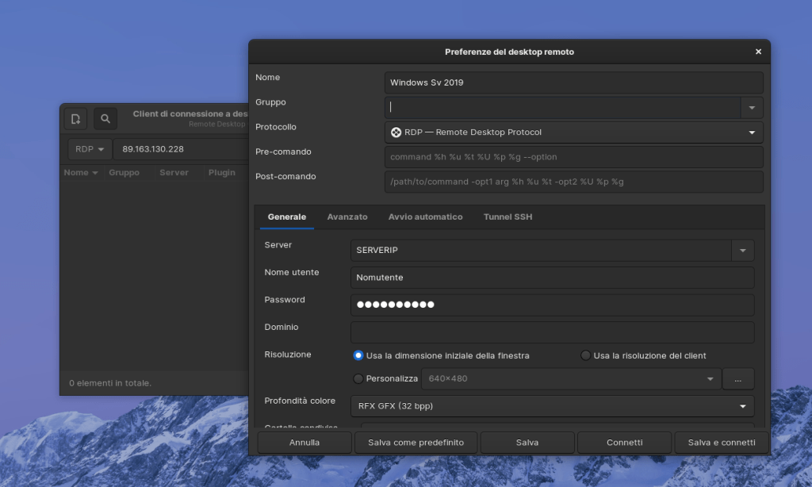Image resolution: width=812 pixels, height=487 pixels.
Task: Open the custom resolution editor (...) button
Action: pos(737,379)
